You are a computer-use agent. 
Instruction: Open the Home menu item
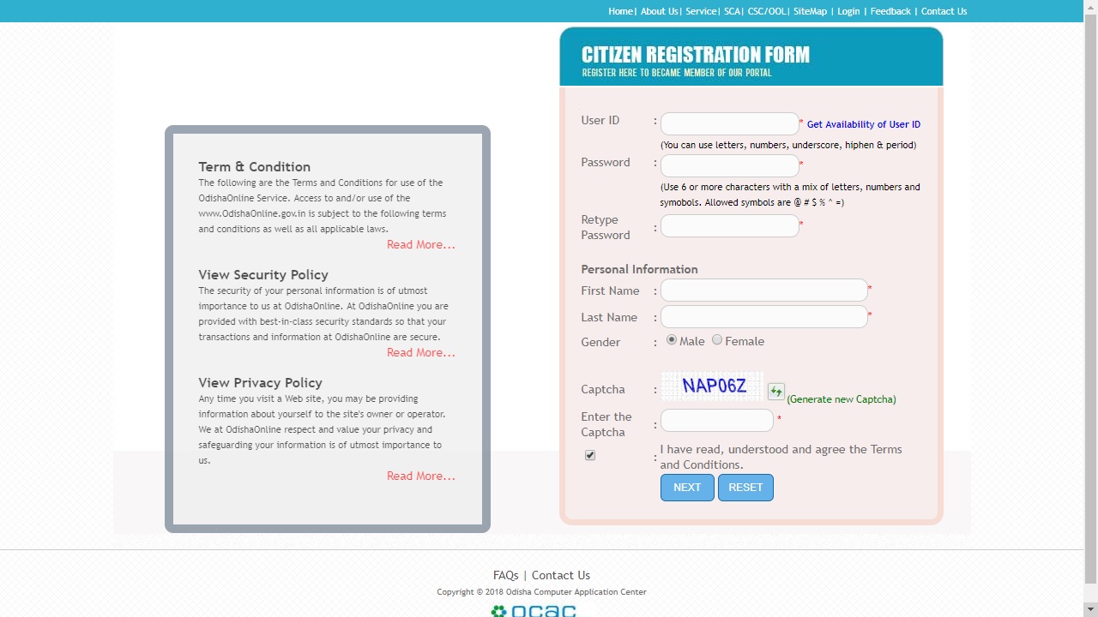(x=620, y=11)
